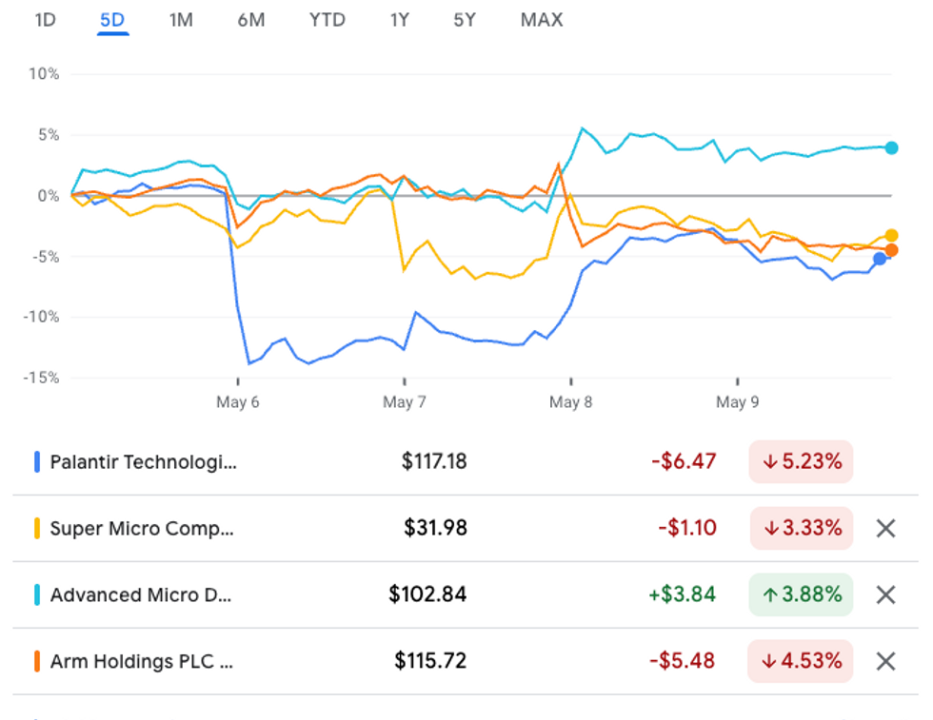View the 1Y chart range
Viewport: 933px width, 720px height.
[400, 19]
